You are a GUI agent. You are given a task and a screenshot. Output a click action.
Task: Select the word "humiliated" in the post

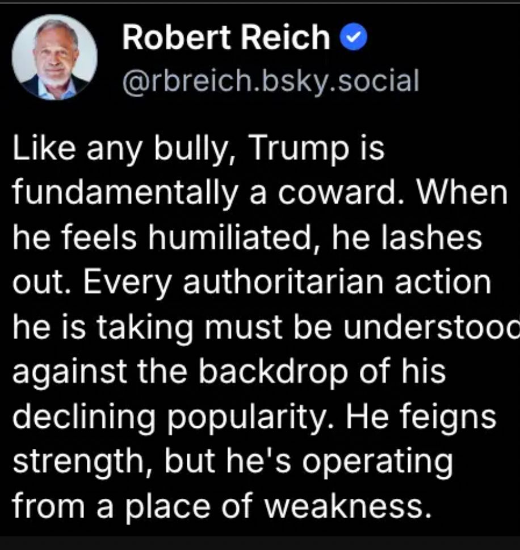pyautogui.click(x=230, y=238)
